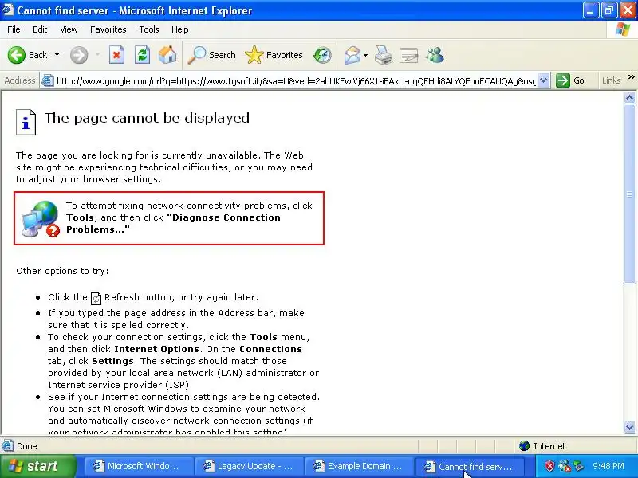Viewport: 638px width, 478px height.
Task: Click the vertical scrollbar up arrow
Action: point(629,97)
